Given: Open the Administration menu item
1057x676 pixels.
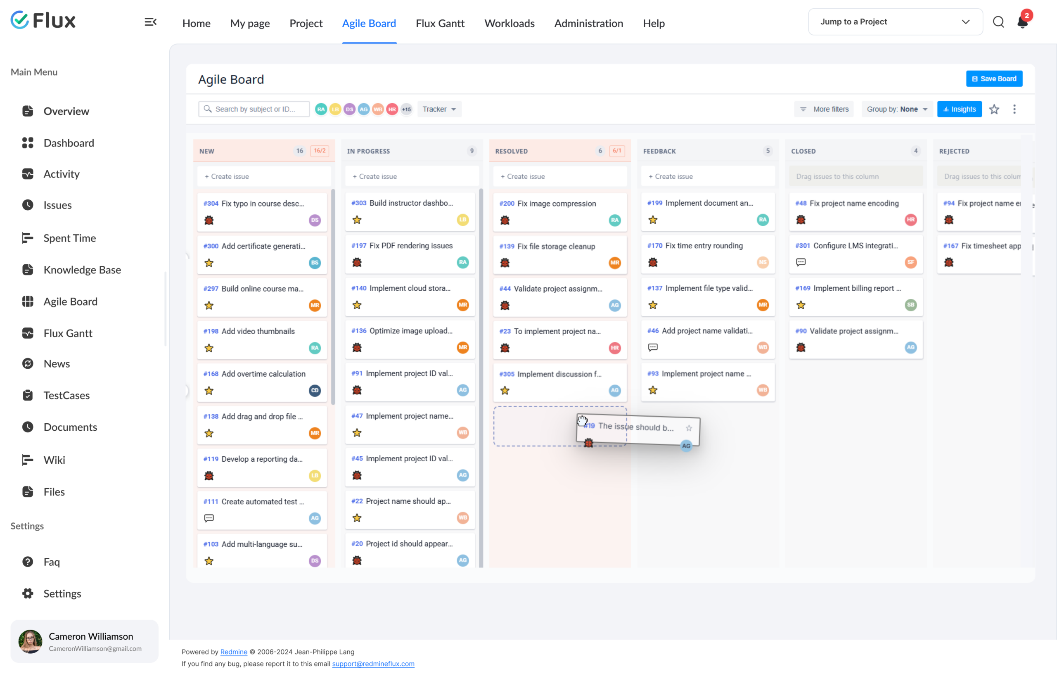Looking at the screenshot, I should click(588, 23).
